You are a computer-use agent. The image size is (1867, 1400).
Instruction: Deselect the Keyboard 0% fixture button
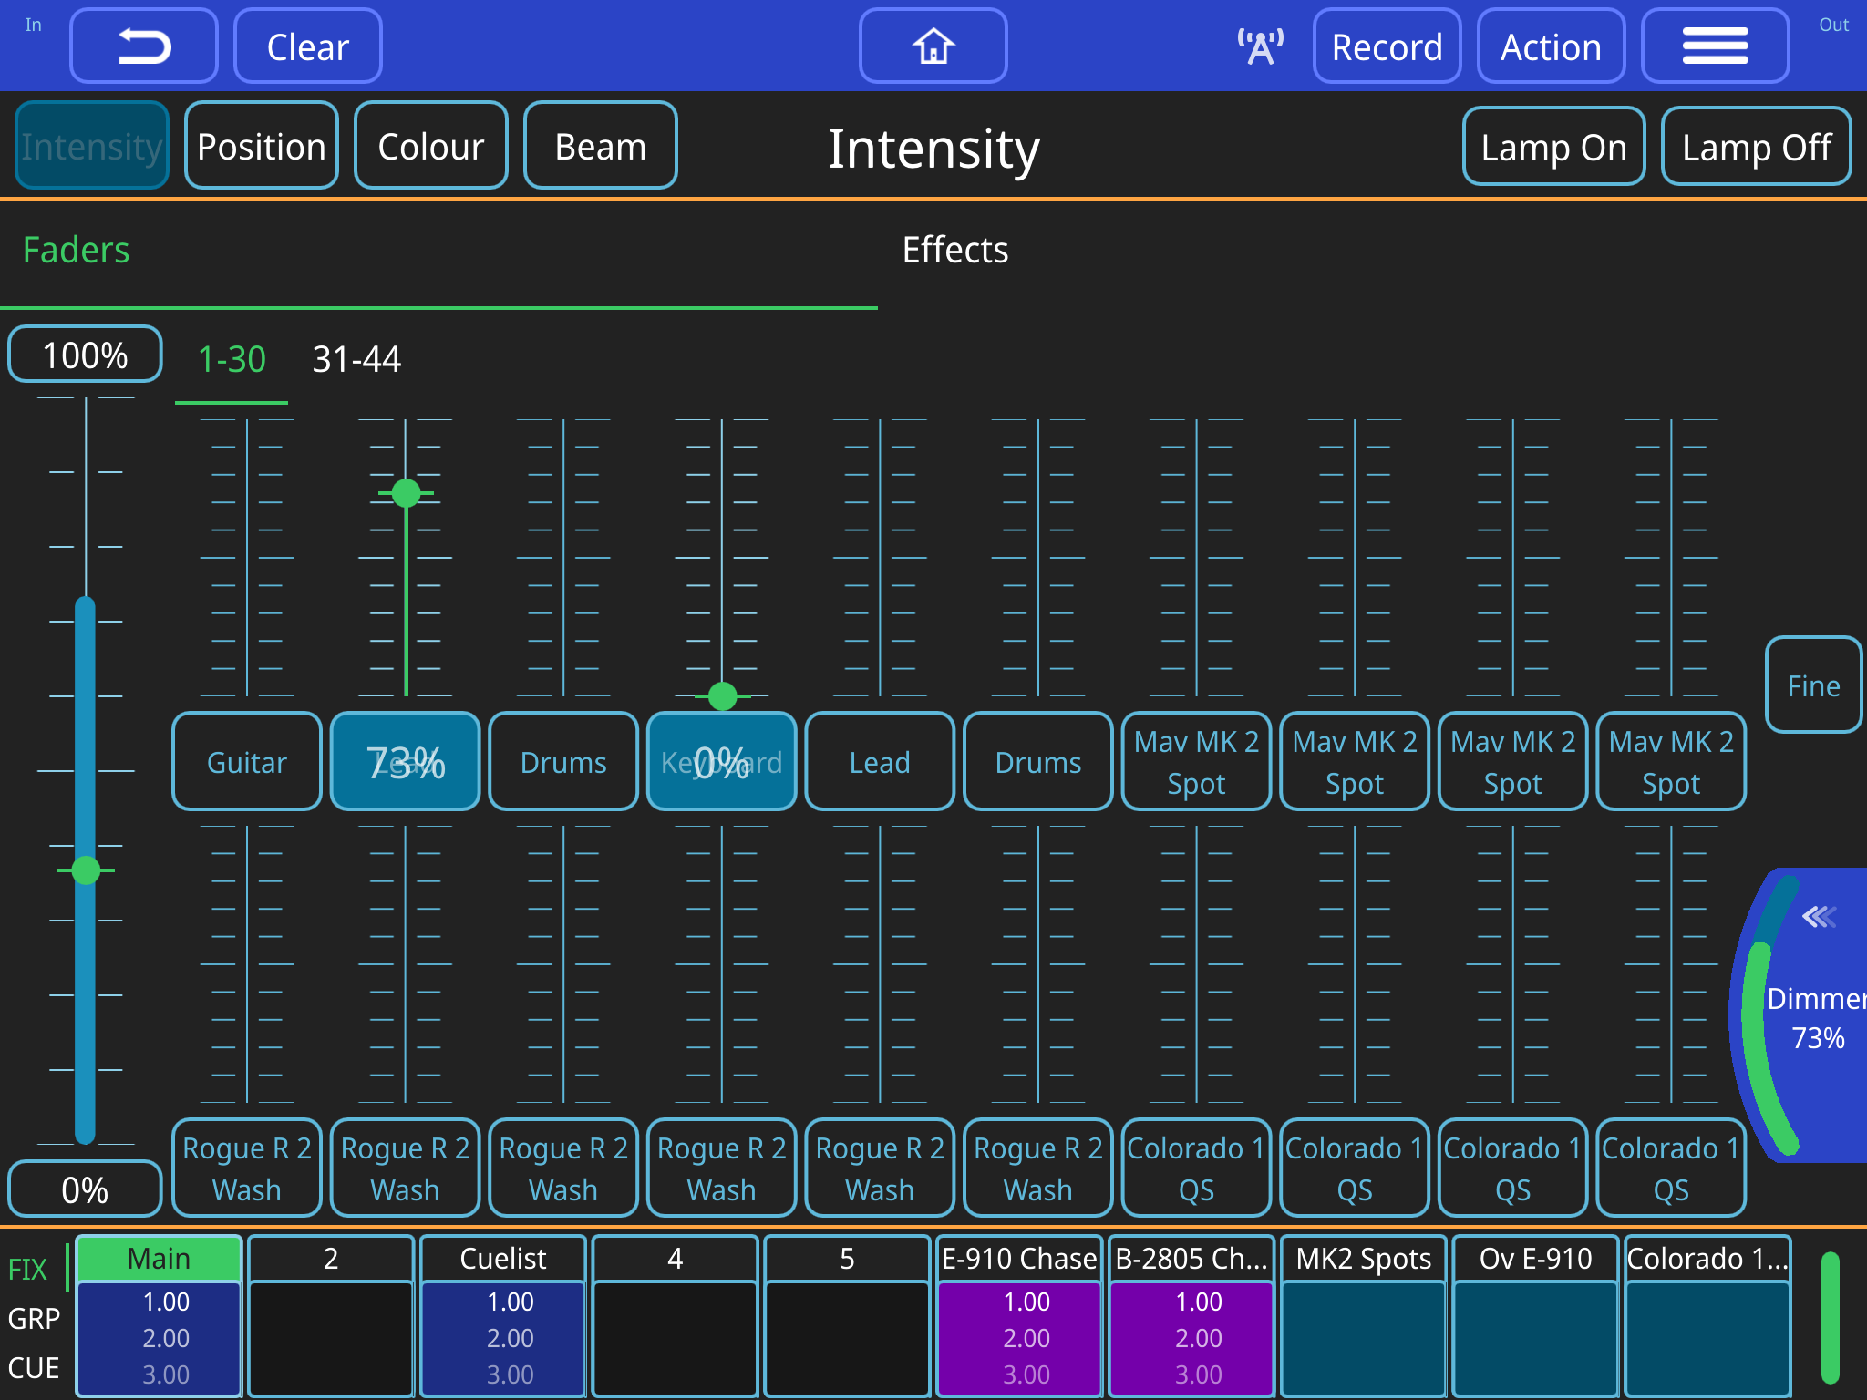pyautogui.click(x=721, y=762)
